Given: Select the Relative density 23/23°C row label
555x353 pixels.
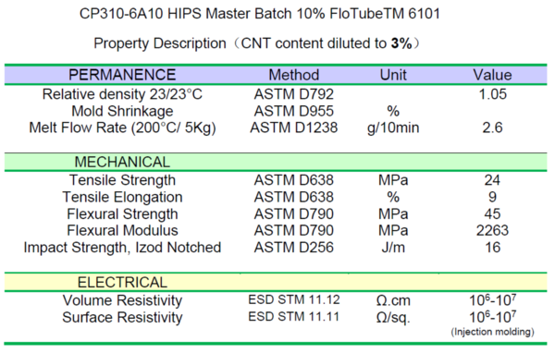Looking at the screenshot, I should (122, 94).
